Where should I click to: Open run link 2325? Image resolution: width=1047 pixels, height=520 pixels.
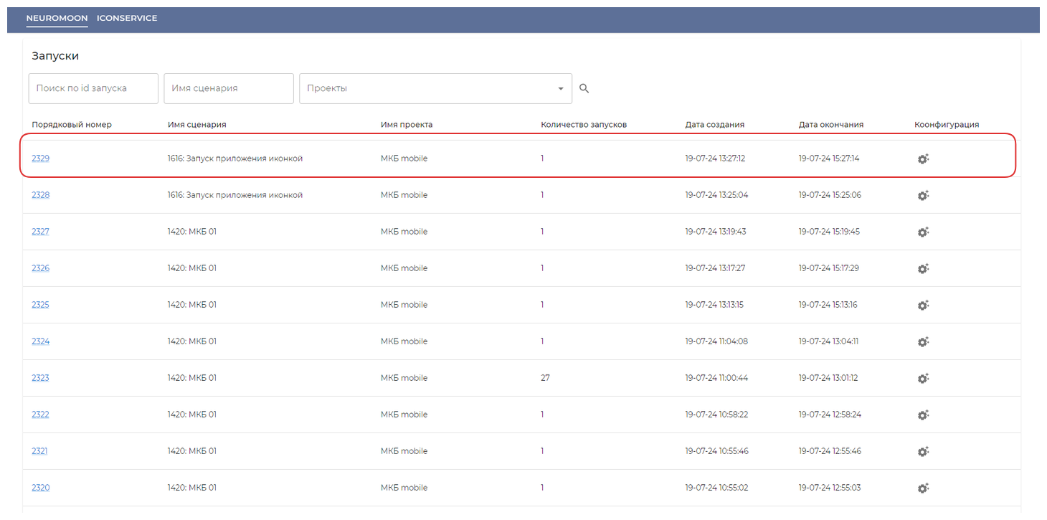coord(40,305)
